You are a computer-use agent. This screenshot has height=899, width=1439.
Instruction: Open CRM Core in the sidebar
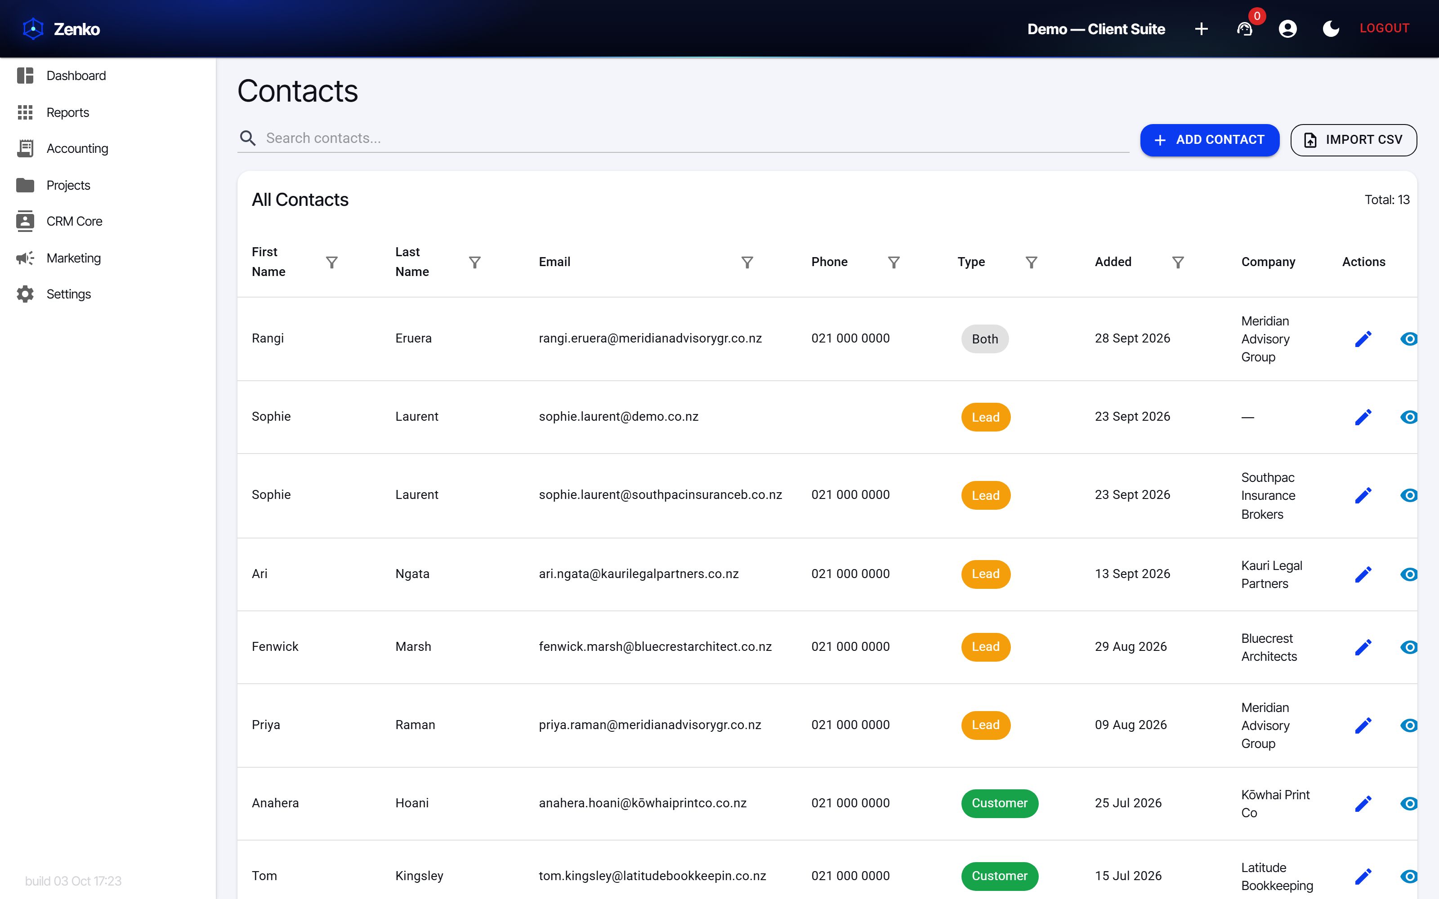tap(107, 221)
